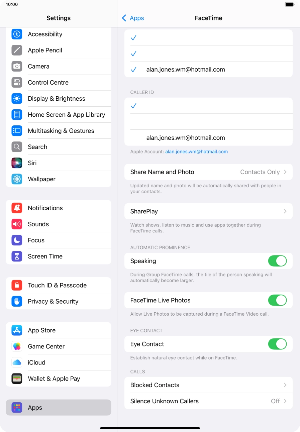Open Blocked Contacts list
Image resolution: width=300 pixels, height=432 pixels.
tap(208, 385)
